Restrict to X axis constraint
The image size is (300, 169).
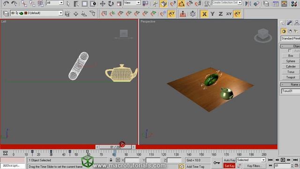(204, 14)
